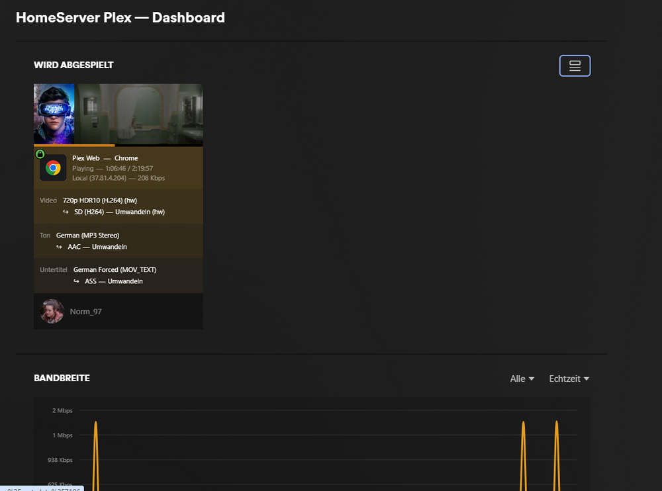The width and height of the screenshot is (662, 491).
Task: Click the ASS — Umwandeln line
Action: click(x=114, y=281)
